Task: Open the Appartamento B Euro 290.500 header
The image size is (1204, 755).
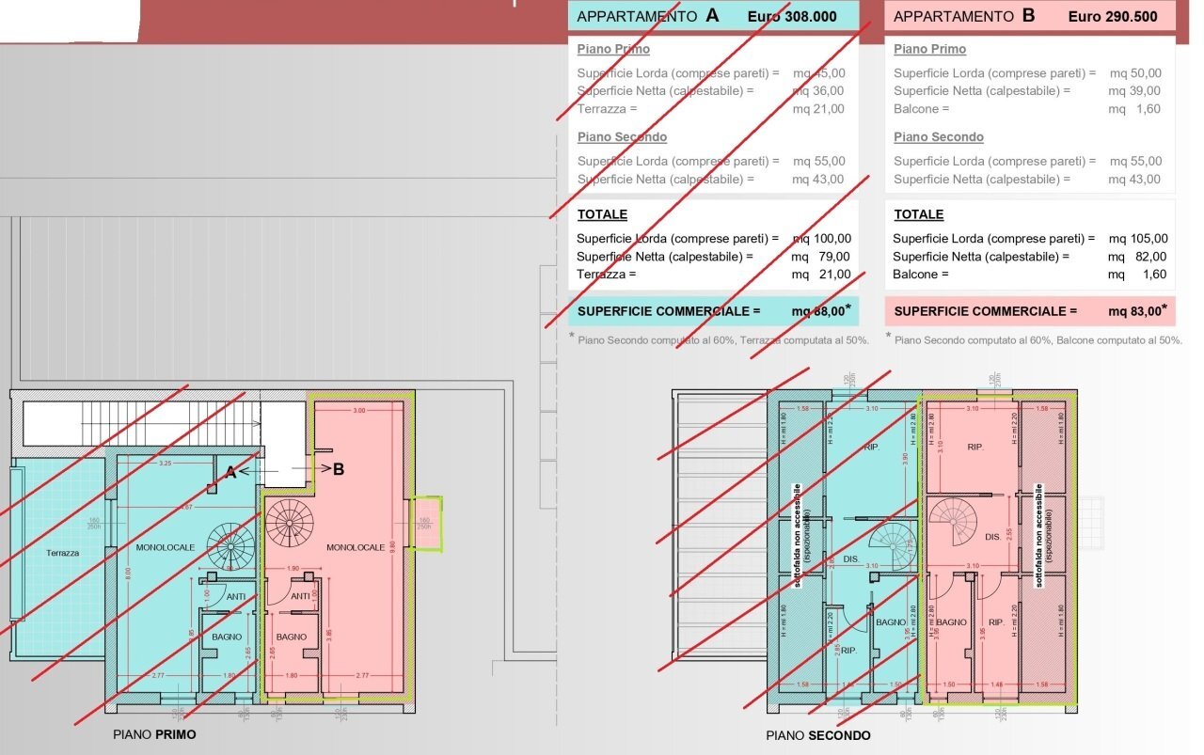Action: (x=1030, y=16)
